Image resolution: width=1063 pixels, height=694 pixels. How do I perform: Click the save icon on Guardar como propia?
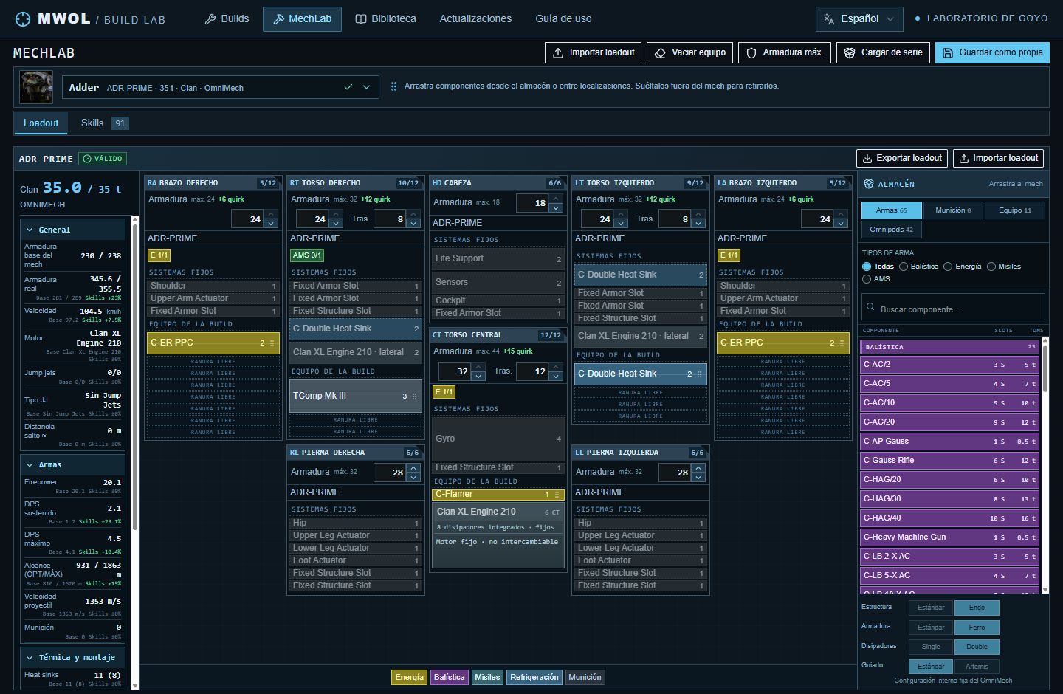tap(948, 52)
